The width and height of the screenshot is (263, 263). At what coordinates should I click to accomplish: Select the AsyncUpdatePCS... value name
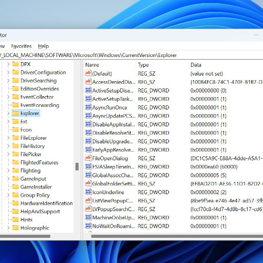click(114, 116)
